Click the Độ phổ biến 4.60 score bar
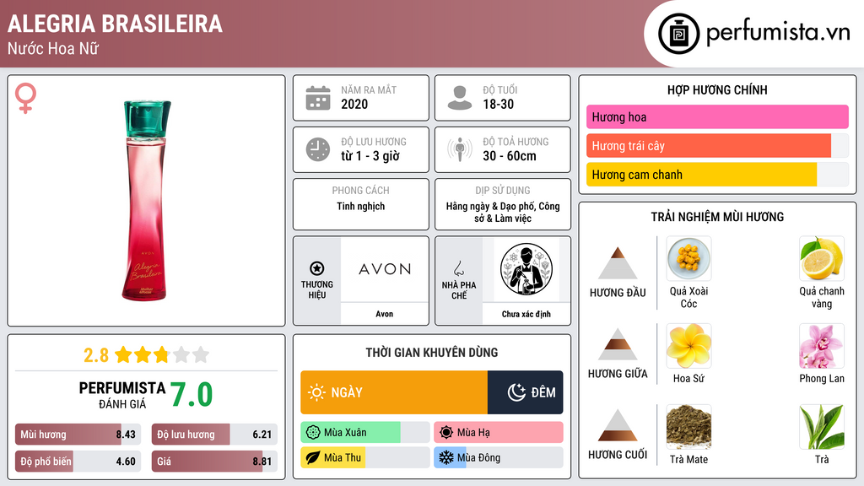 coord(78,462)
